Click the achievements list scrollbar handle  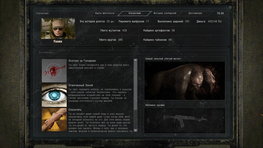pos(135,86)
